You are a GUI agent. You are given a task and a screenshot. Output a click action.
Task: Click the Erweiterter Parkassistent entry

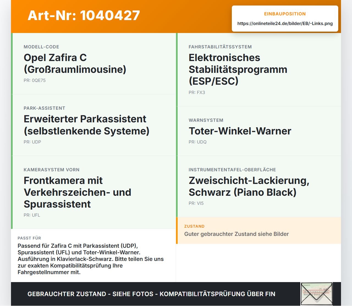[x=86, y=125]
